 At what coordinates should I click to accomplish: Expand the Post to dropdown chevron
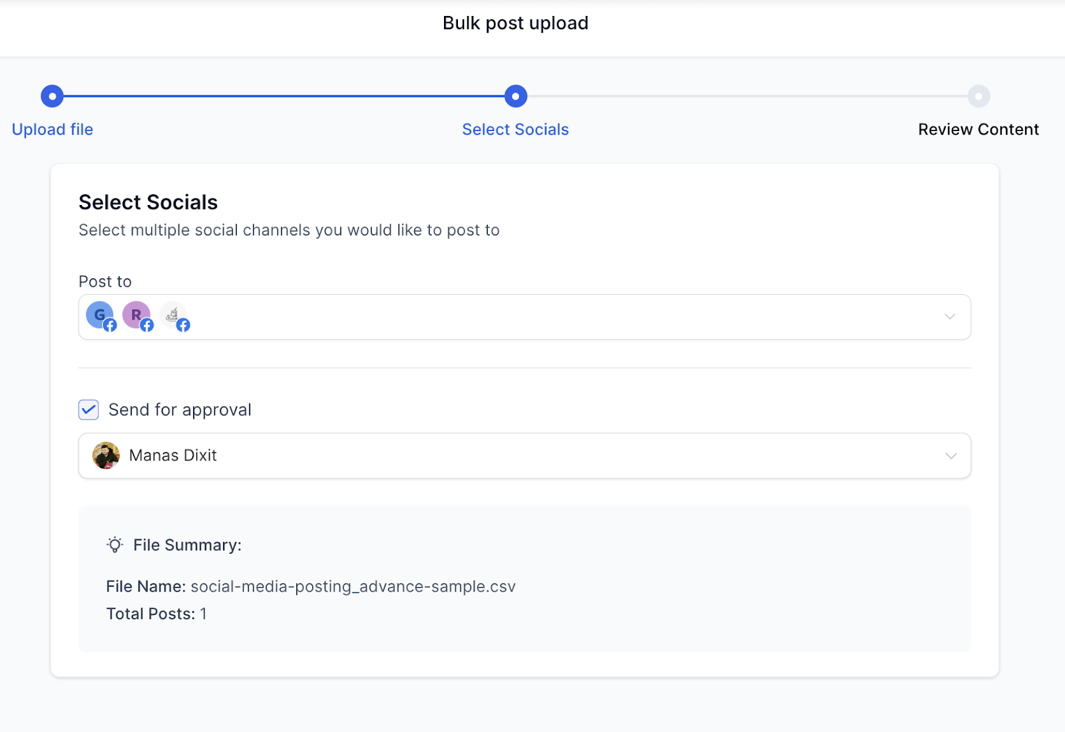tap(950, 317)
